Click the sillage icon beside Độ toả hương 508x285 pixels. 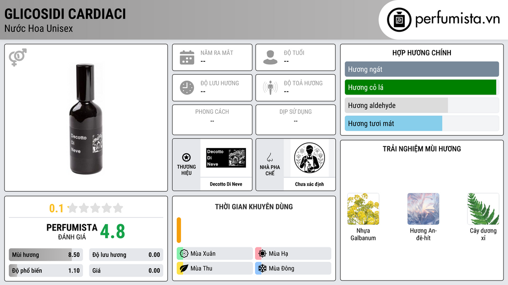point(270,88)
